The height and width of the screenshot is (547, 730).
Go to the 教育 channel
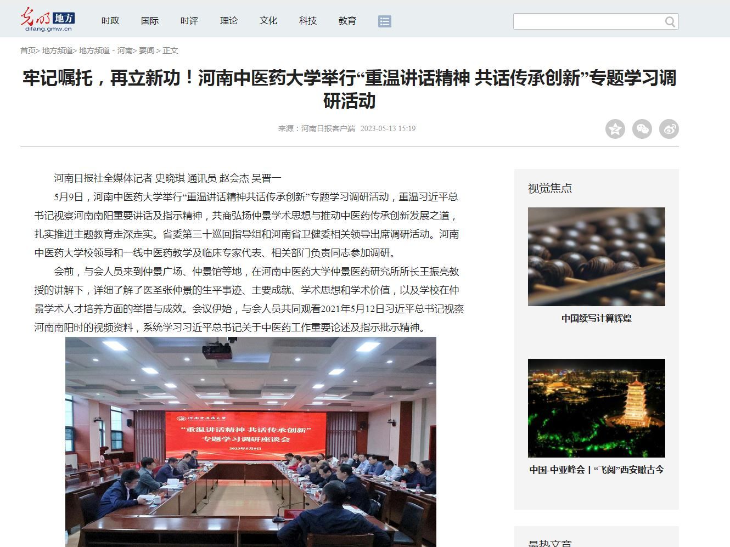click(x=347, y=21)
